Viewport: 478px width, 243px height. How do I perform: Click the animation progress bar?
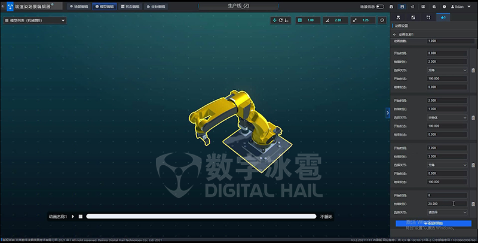click(x=201, y=217)
